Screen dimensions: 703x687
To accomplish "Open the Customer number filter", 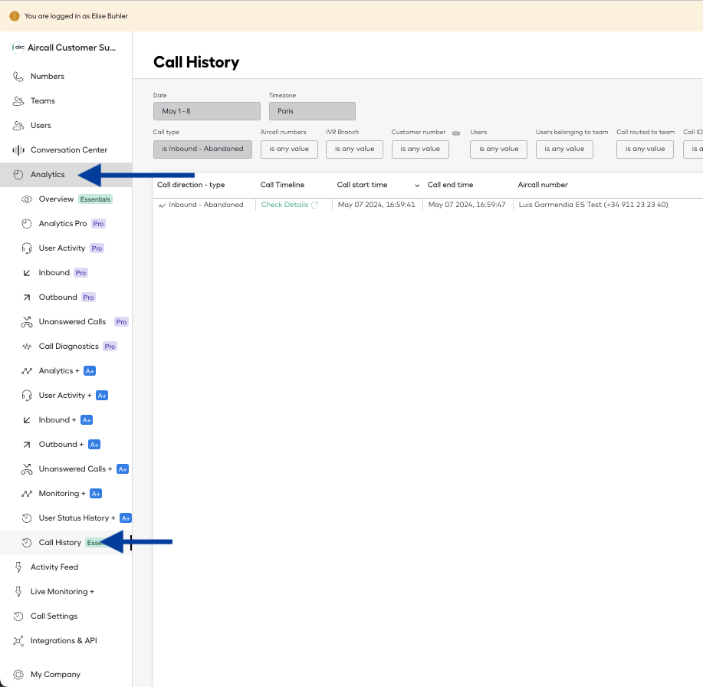I will pyautogui.click(x=420, y=150).
